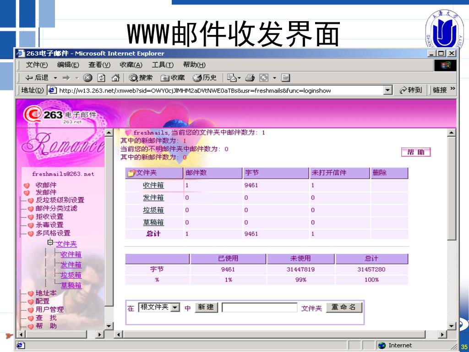Viewport: 469px width, 352px height.
Task: Click the Mail toolbar icon
Action: click(x=232, y=78)
